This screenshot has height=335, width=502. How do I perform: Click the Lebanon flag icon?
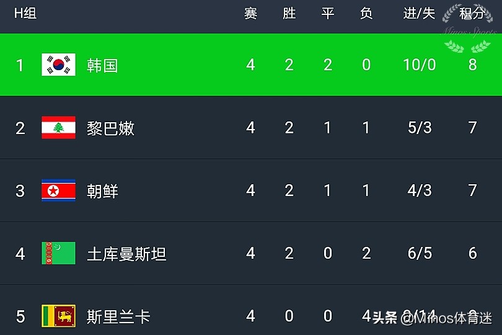click(58, 128)
